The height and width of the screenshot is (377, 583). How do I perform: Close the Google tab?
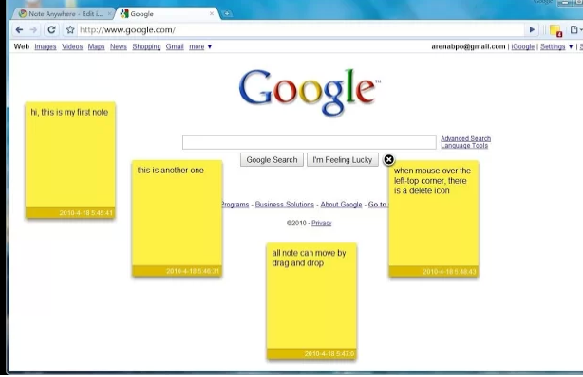click(212, 13)
